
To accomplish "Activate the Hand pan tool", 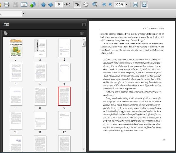I will click(86, 5).
